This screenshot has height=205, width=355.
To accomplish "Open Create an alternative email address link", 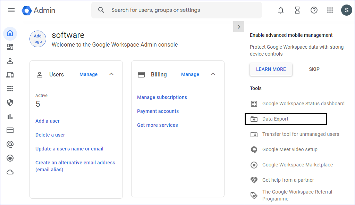I will tap(75, 166).
